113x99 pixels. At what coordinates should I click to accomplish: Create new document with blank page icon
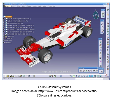click(x=6, y=76)
